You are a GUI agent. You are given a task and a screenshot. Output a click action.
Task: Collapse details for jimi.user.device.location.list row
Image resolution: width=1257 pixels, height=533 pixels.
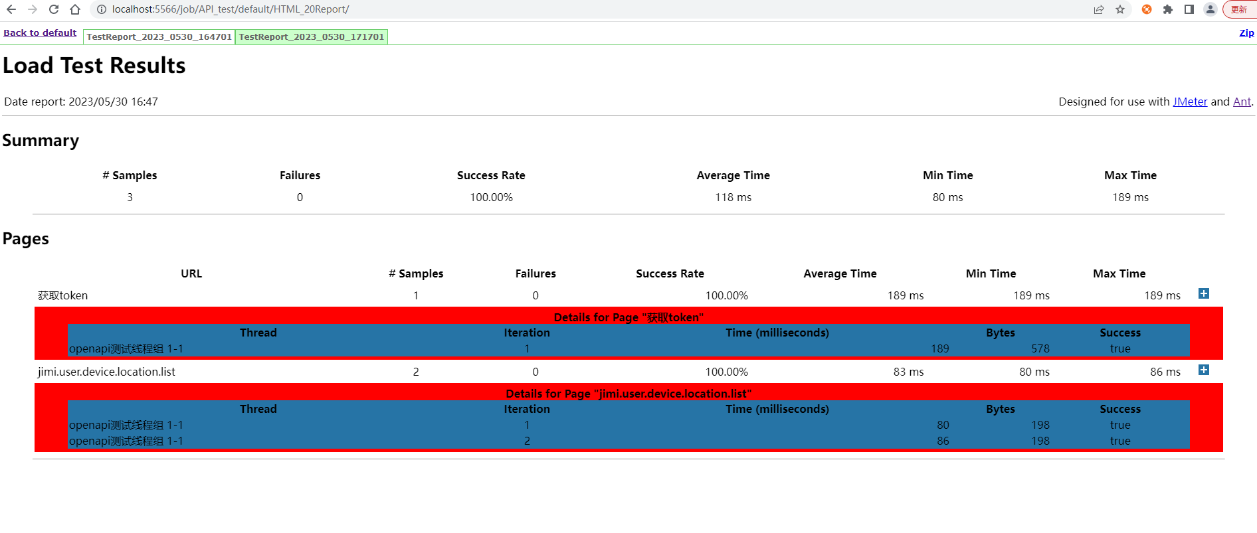click(1203, 370)
